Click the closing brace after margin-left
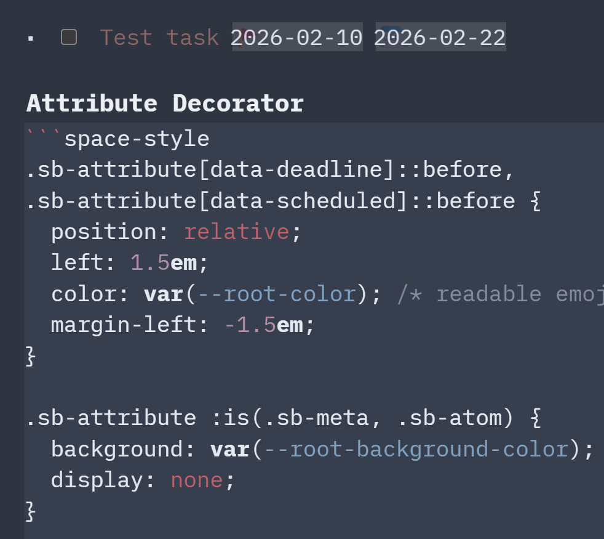 [x=31, y=356]
